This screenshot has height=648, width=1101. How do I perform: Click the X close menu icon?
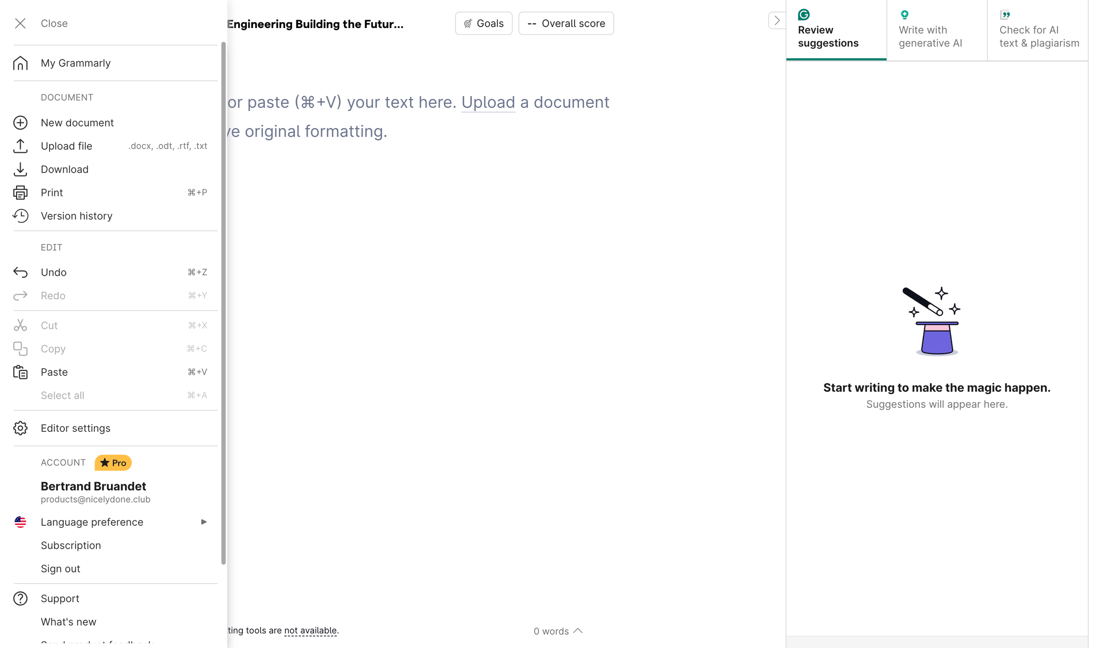(x=20, y=23)
